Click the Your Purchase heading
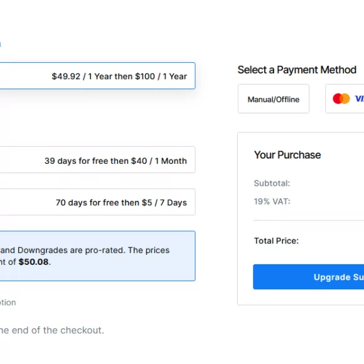 (287, 155)
